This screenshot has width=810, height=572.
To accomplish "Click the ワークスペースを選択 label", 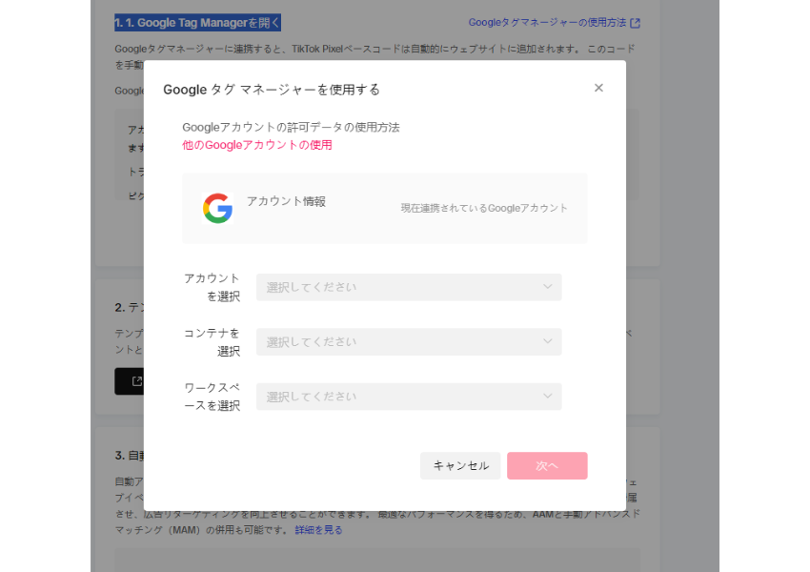I will 213,397.
